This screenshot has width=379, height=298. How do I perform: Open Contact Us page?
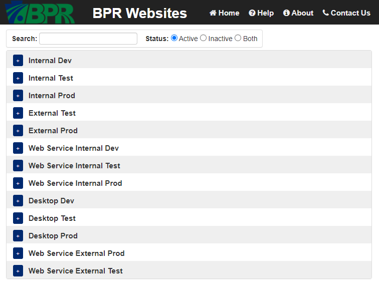[x=346, y=13]
